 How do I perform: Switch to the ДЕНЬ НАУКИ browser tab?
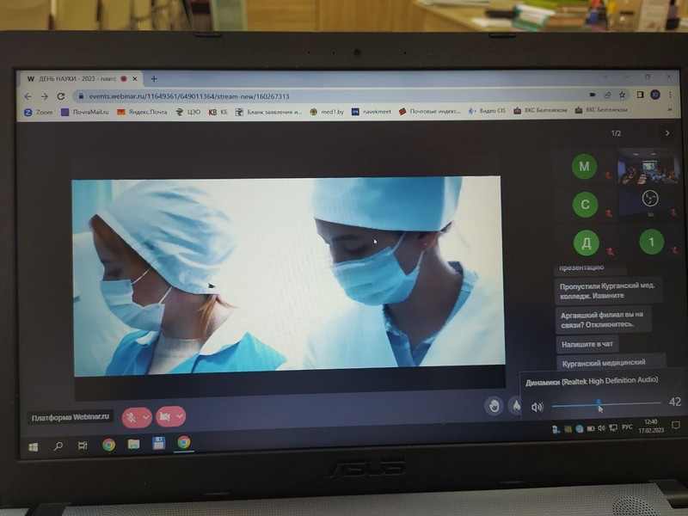(x=77, y=78)
